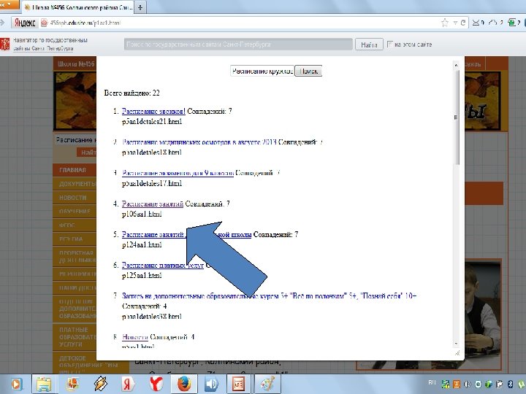Image resolution: width=526 pixels, height=394 pixels.
Task: Click the popup resize grip corner
Action: (457, 353)
